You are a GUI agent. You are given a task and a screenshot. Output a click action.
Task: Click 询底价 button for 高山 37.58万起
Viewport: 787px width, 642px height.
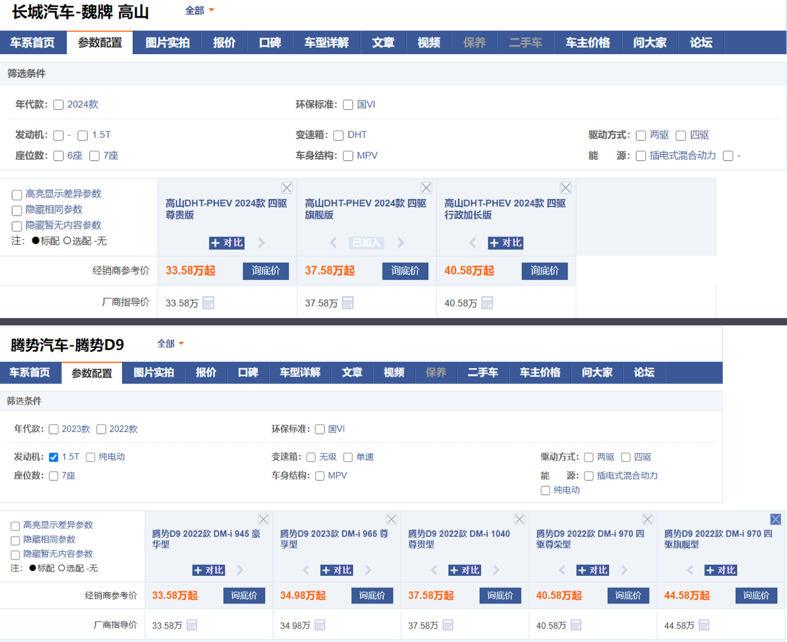coord(405,271)
